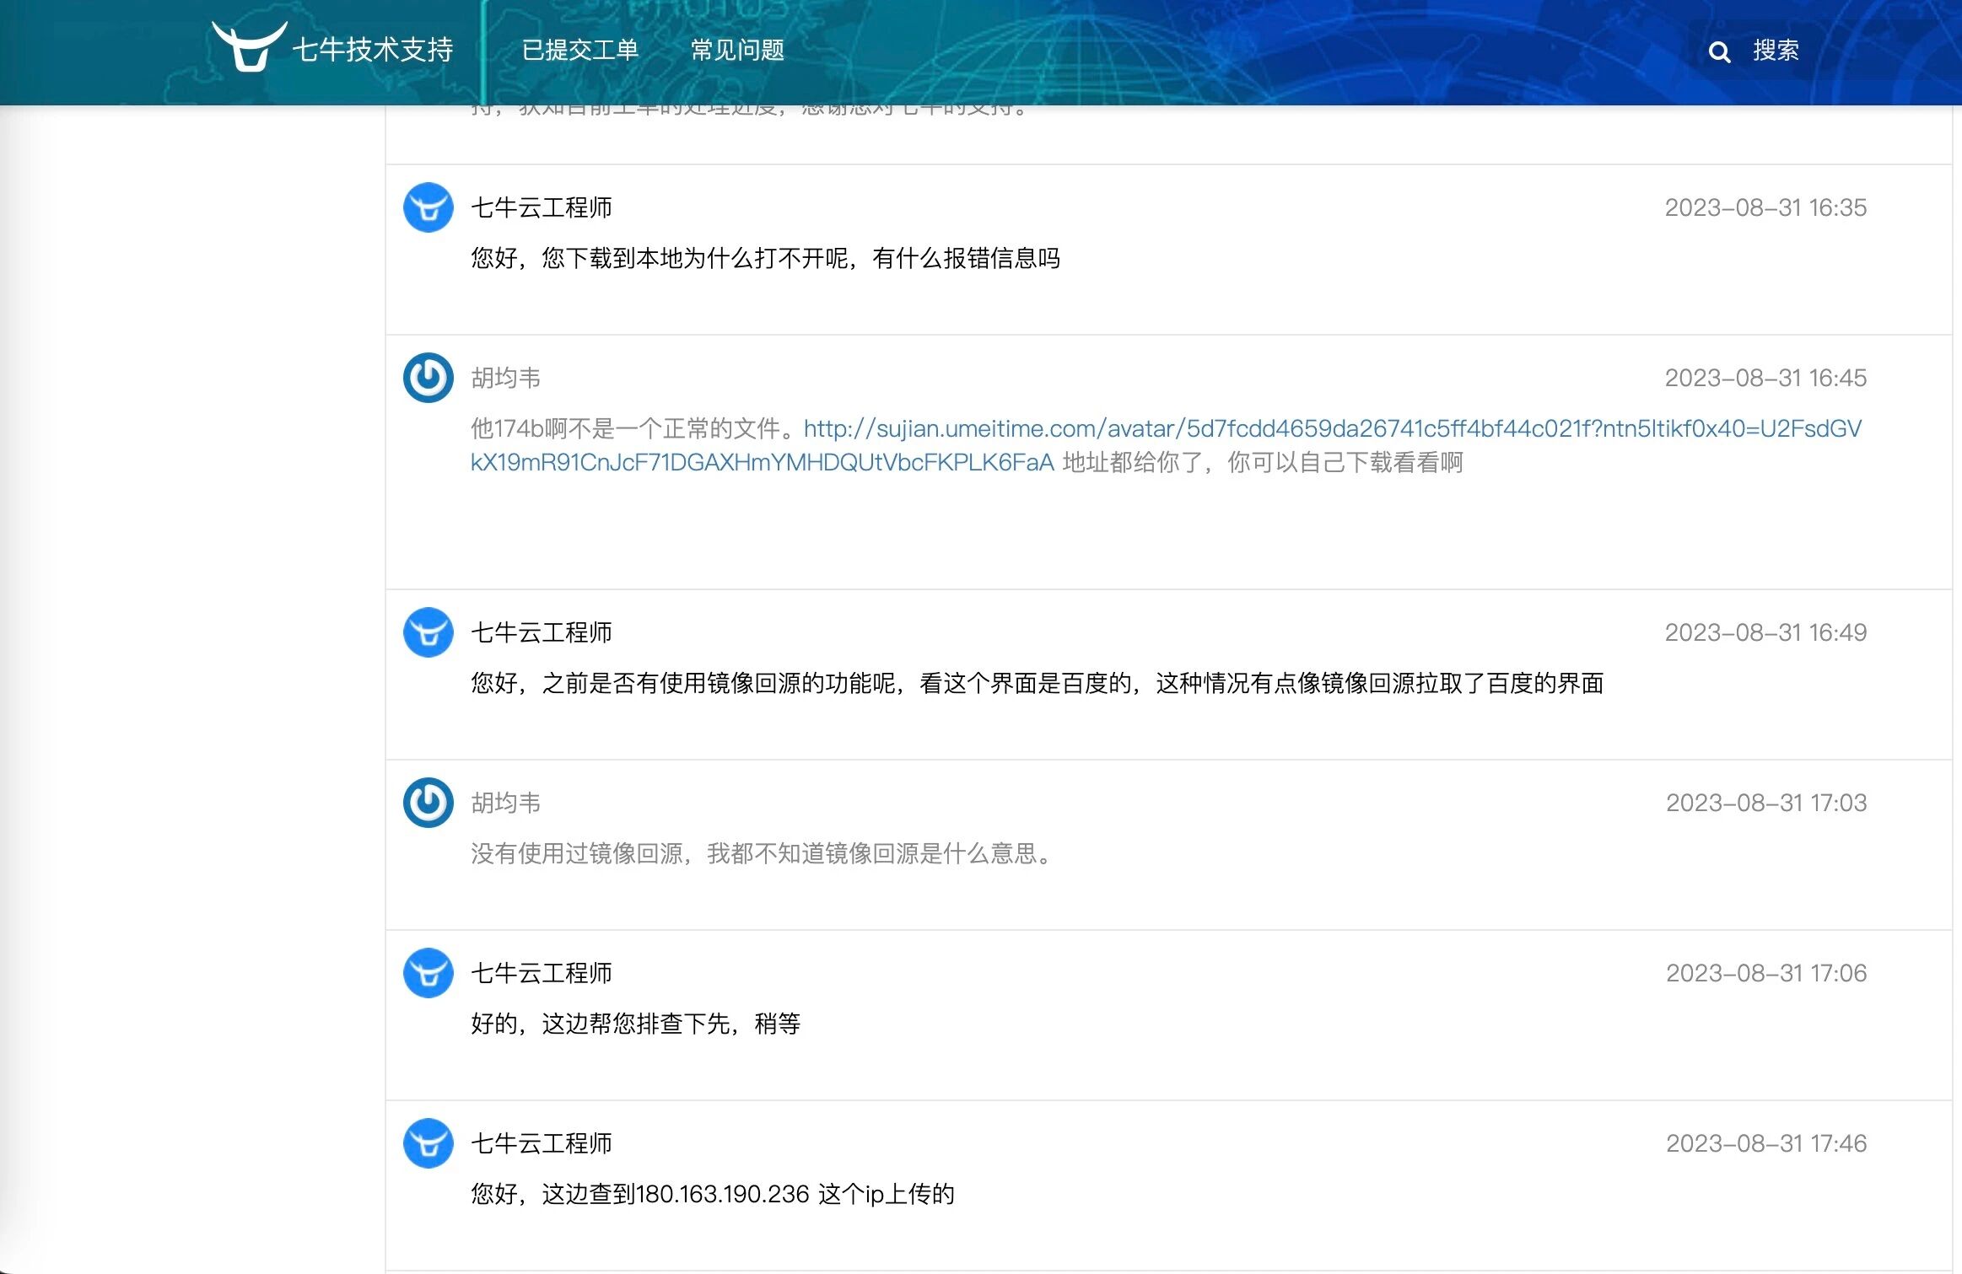Click engineer avatar on 17:46 reply
Viewport: 1962px width, 1274px height.
(428, 1143)
